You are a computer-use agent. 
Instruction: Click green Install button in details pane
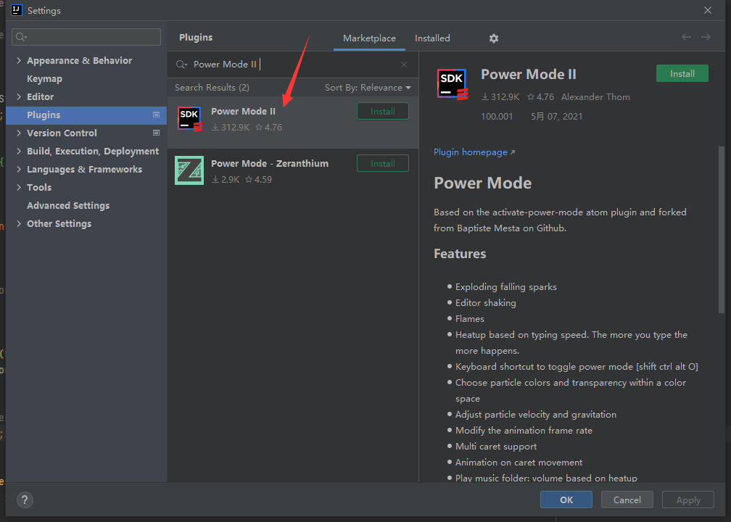682,74
